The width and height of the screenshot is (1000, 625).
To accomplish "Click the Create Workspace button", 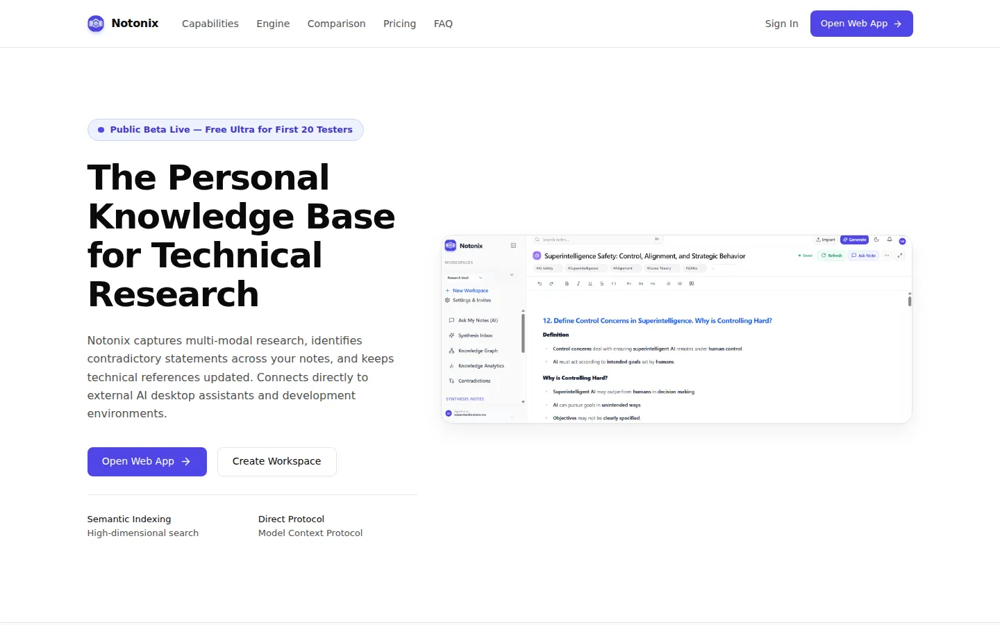I will click(x=277, y=462).
